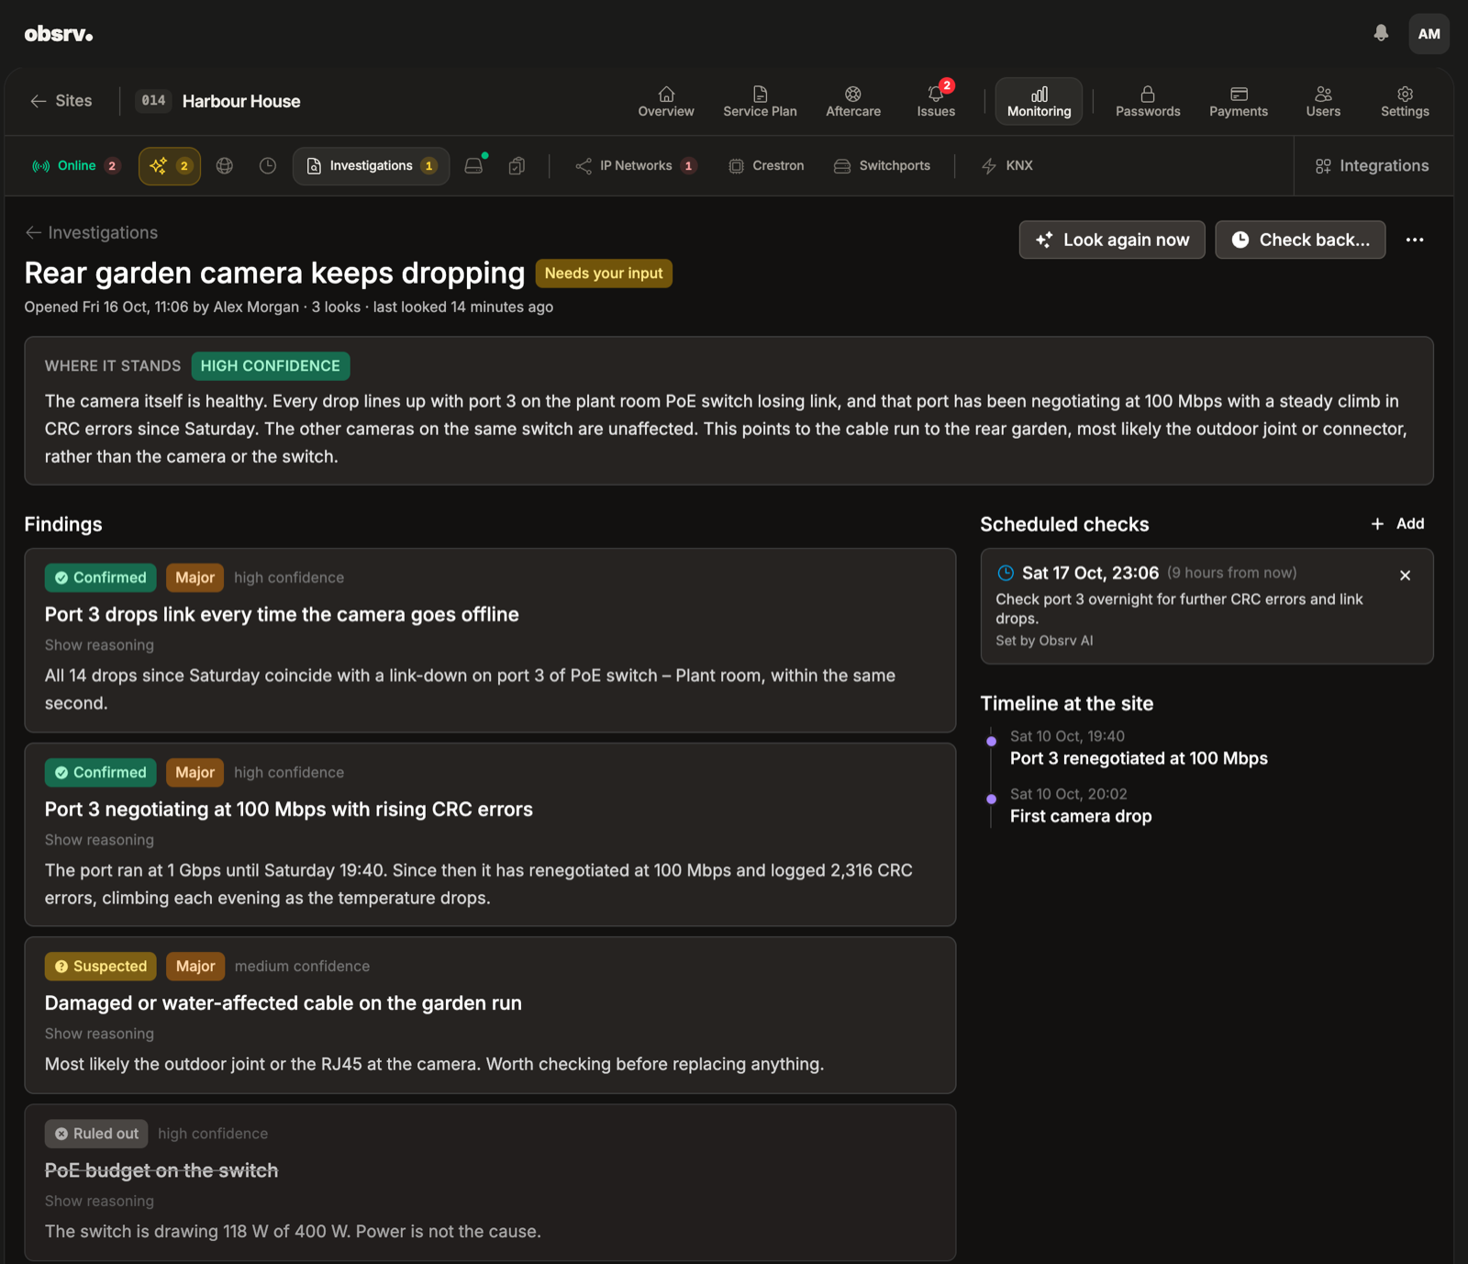Click the device icon with green dot

point(475,165)
